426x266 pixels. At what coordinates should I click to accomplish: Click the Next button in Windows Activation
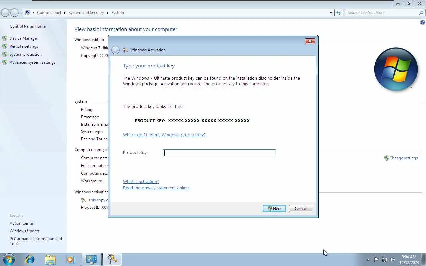[x=274, y=208]
